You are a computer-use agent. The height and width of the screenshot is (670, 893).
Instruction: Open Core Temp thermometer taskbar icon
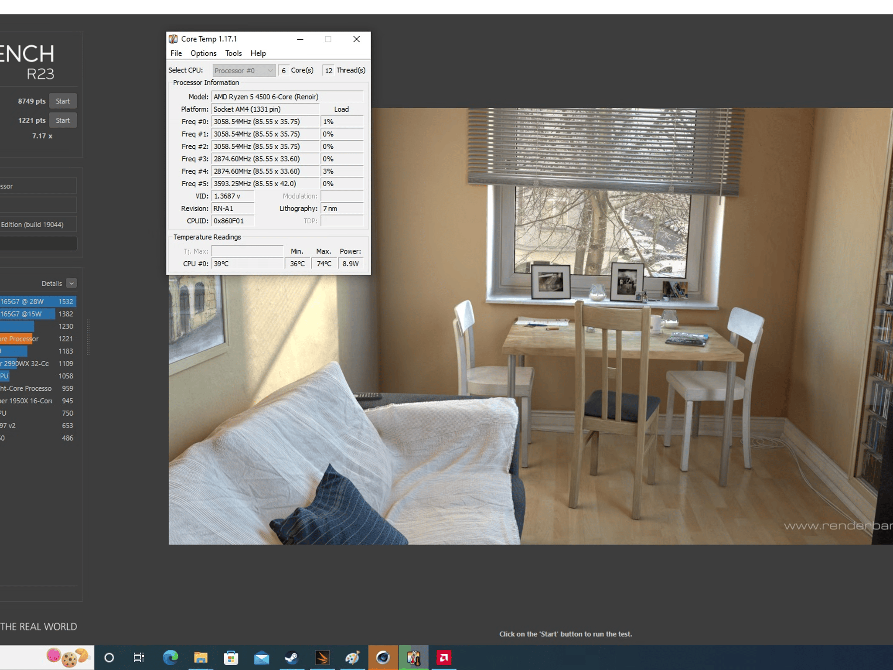pyautogui.click(x=413, y=657)
